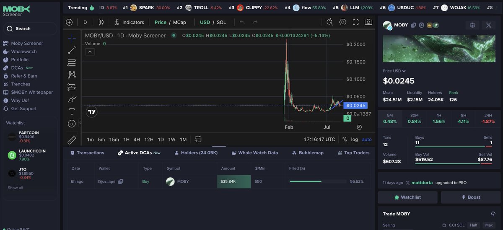This screenshot has height=230, width=503.
Task: Toggle percent scale on chart
Action: coord(345,140)
